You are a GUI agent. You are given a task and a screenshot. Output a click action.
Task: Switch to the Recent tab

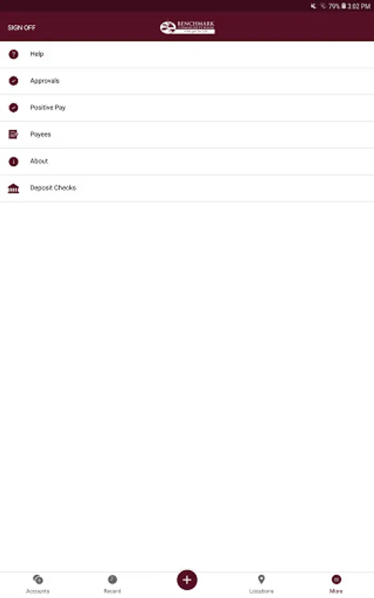112,584
